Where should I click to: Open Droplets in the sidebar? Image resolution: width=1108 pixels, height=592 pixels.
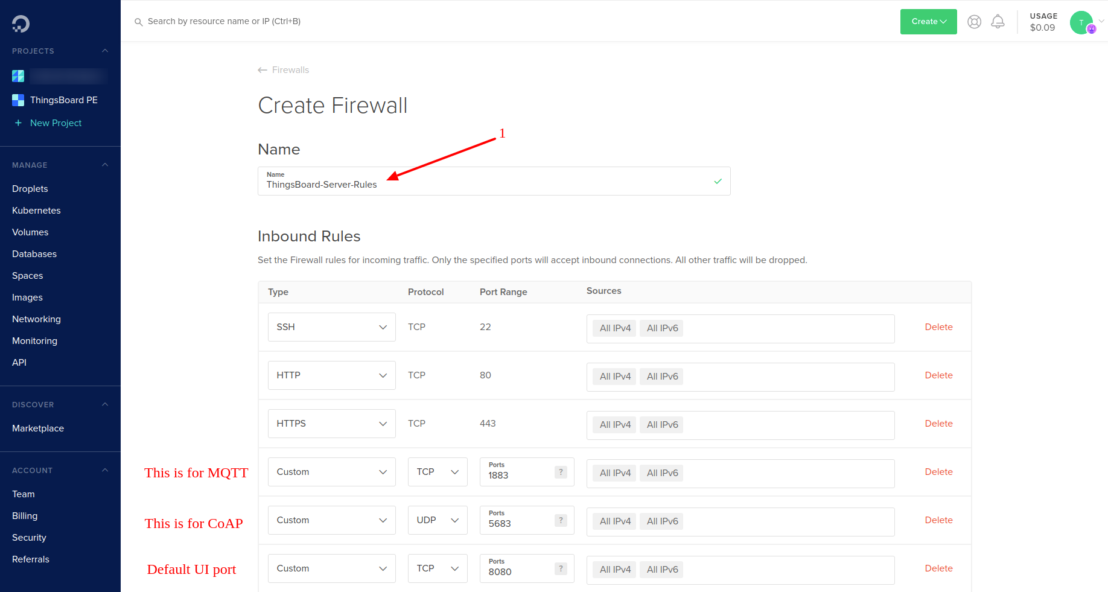pyautogui.click(x=30, y=189)
